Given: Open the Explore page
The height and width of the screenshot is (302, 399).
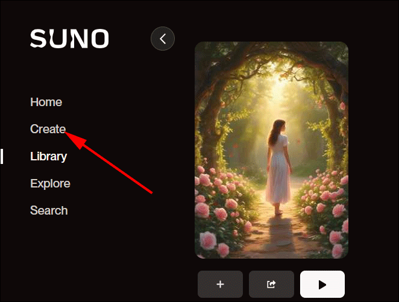Looking at the screenshot, I should (x=50, y=183).
